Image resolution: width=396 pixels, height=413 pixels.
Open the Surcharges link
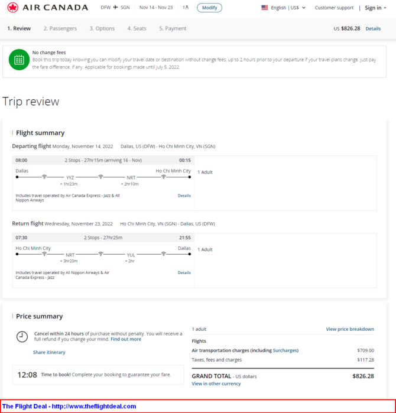(285, 350)
